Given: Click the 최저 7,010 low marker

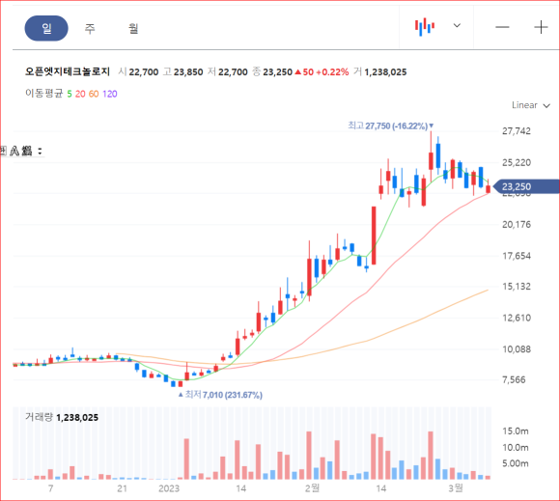Looking at the screenshot, I should pyautogui.click(x=220, y=395).
